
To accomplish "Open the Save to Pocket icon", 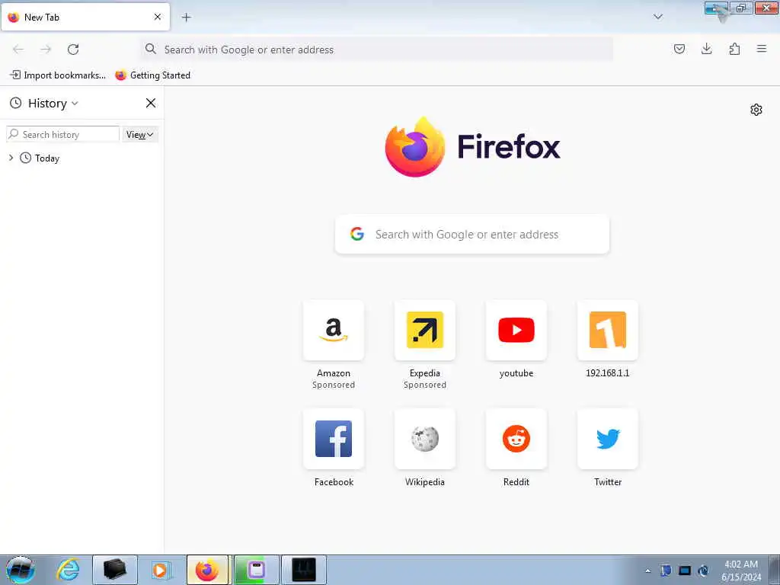I will pyautogui.click(x=679, y=49).
